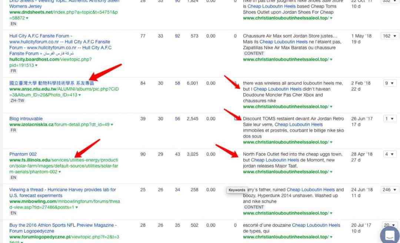Select the CONTENT tag in Hull City row
The height and width of the screenshot is (243, 400).
[x=254, y=54]
